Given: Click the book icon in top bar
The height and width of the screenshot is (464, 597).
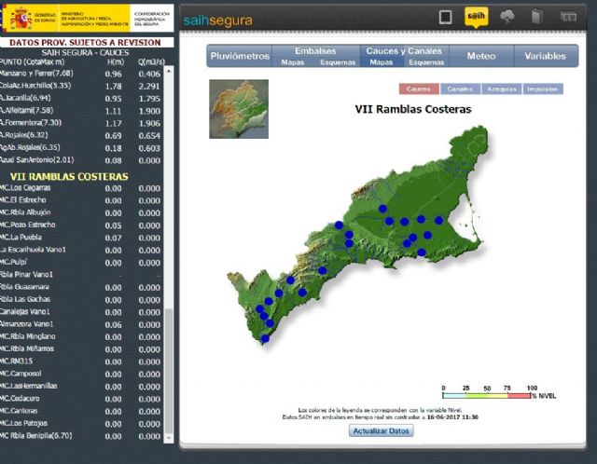Looking at the screenshot, I should click(x=535, y=17).
